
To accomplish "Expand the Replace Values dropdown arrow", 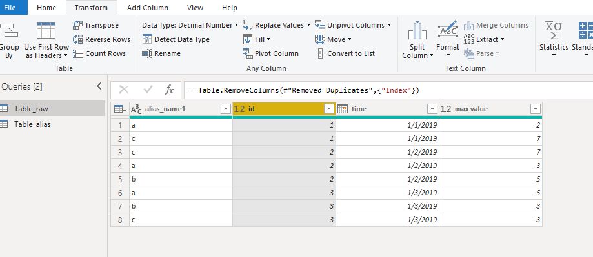I will tap(308, 25).
